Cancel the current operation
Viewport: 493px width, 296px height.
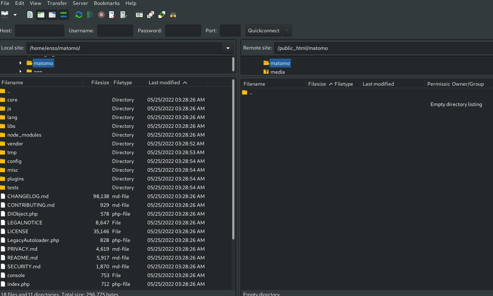pyautogui.click(x=102, y=15)
